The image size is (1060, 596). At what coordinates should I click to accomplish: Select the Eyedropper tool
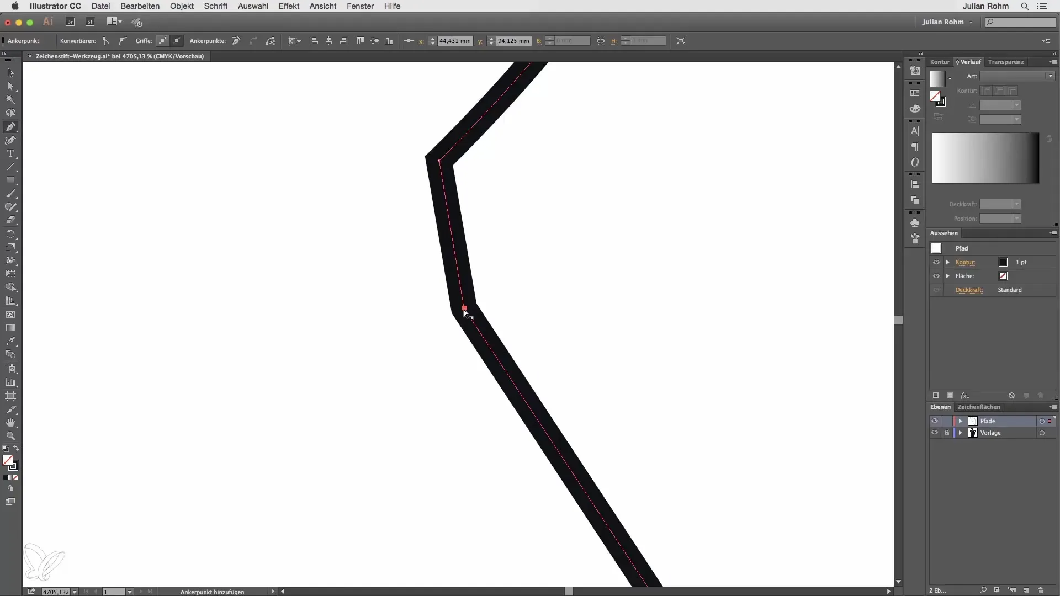tap(10, 341)
